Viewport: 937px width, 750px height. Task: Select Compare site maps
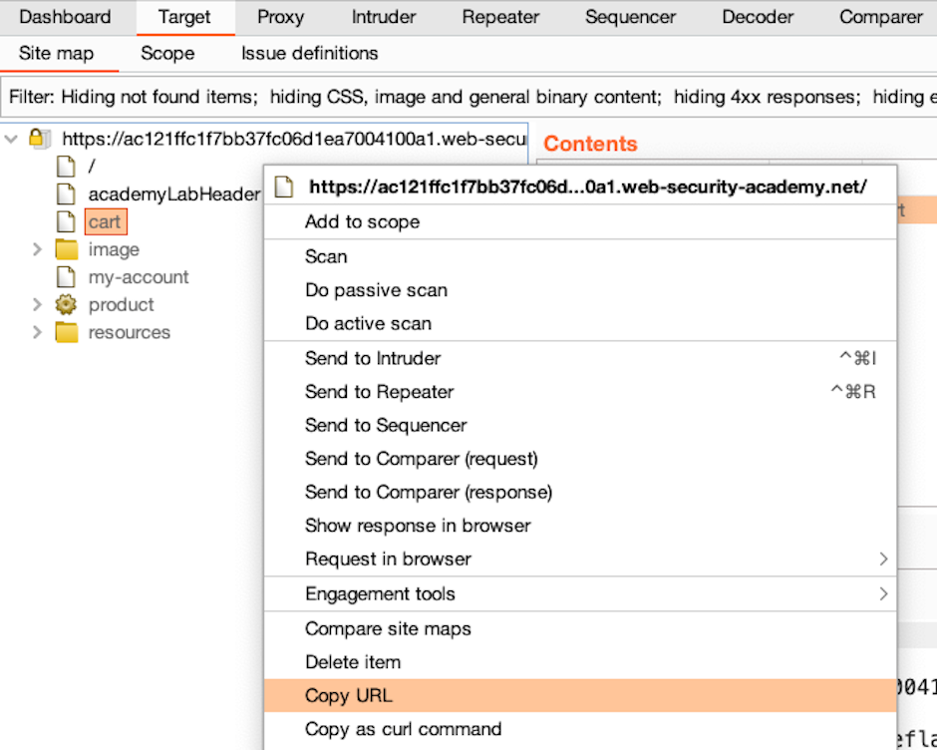pyautogui.click(x=580, y=628)
